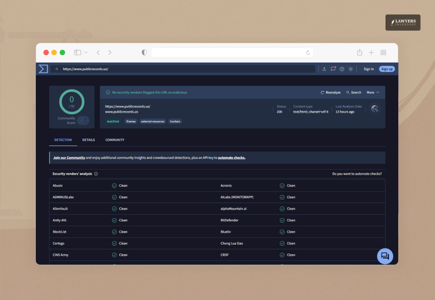Open the notifications flag icon
This screenshot has height=300, width=435.
[333, 69]
